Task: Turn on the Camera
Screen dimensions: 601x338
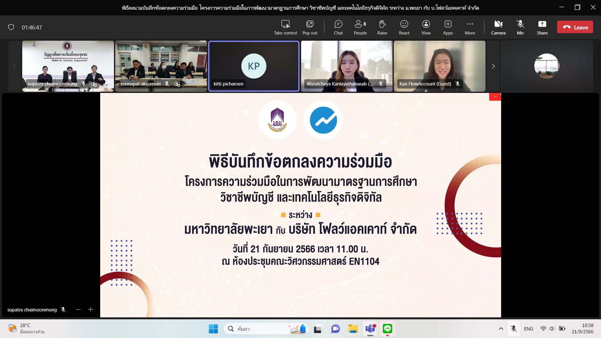Action: (498, 28)
